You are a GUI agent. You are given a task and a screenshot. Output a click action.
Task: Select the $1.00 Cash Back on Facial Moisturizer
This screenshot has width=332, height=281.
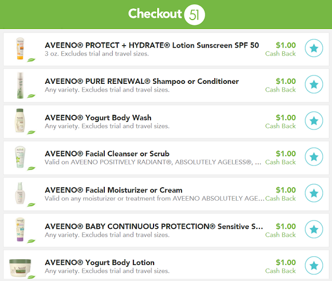(281, 193)
